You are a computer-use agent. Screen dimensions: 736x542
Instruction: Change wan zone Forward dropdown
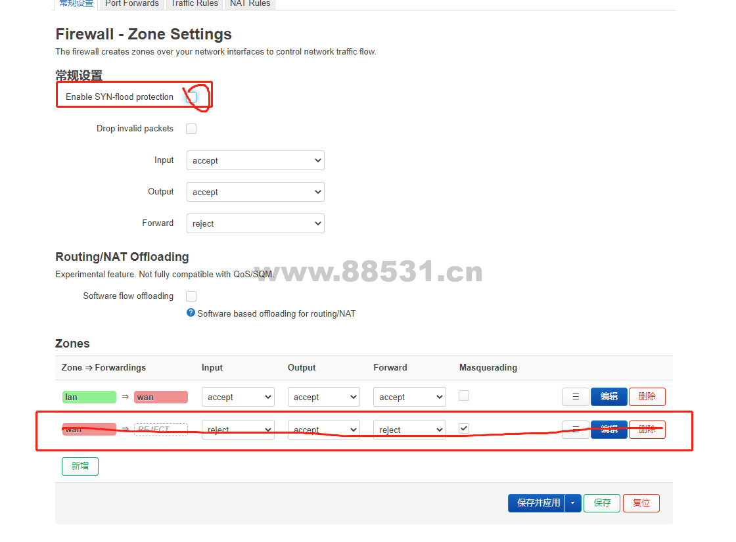[x=410, y=430]
